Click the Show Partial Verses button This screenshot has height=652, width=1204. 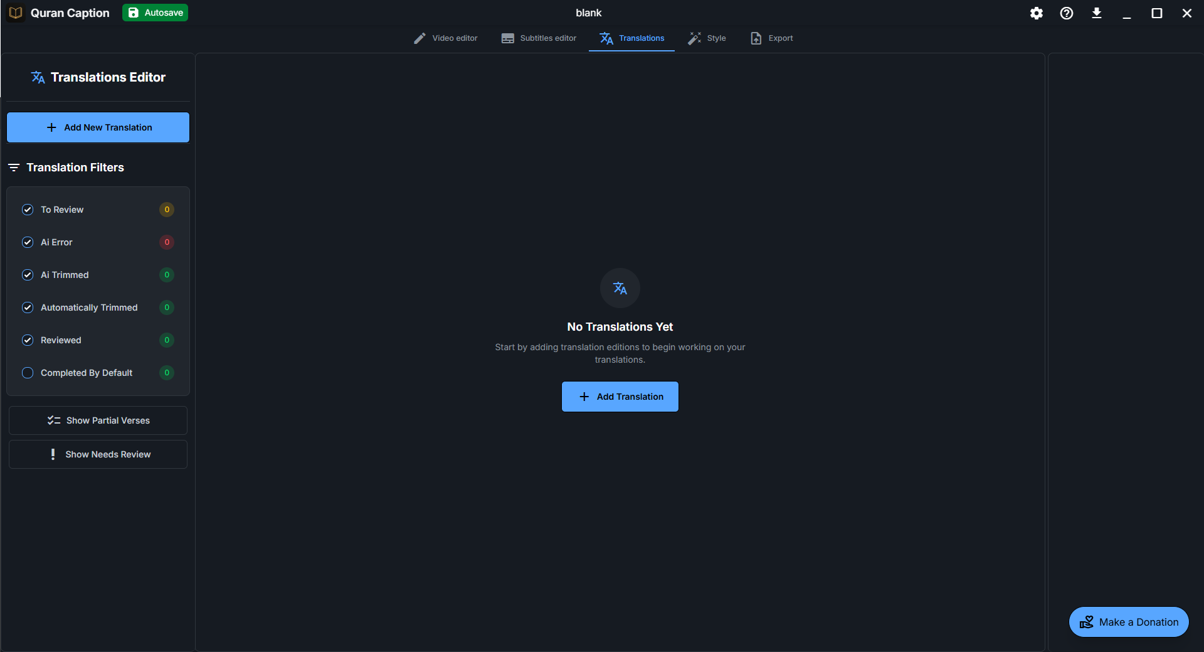coord(98,420)
